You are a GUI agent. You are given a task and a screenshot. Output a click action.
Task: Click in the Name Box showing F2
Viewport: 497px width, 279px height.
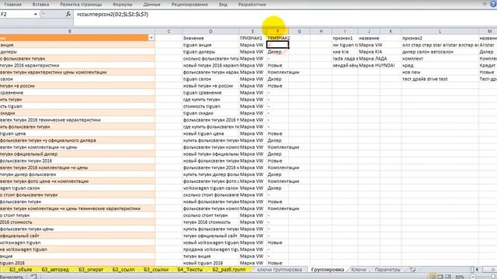16,14
